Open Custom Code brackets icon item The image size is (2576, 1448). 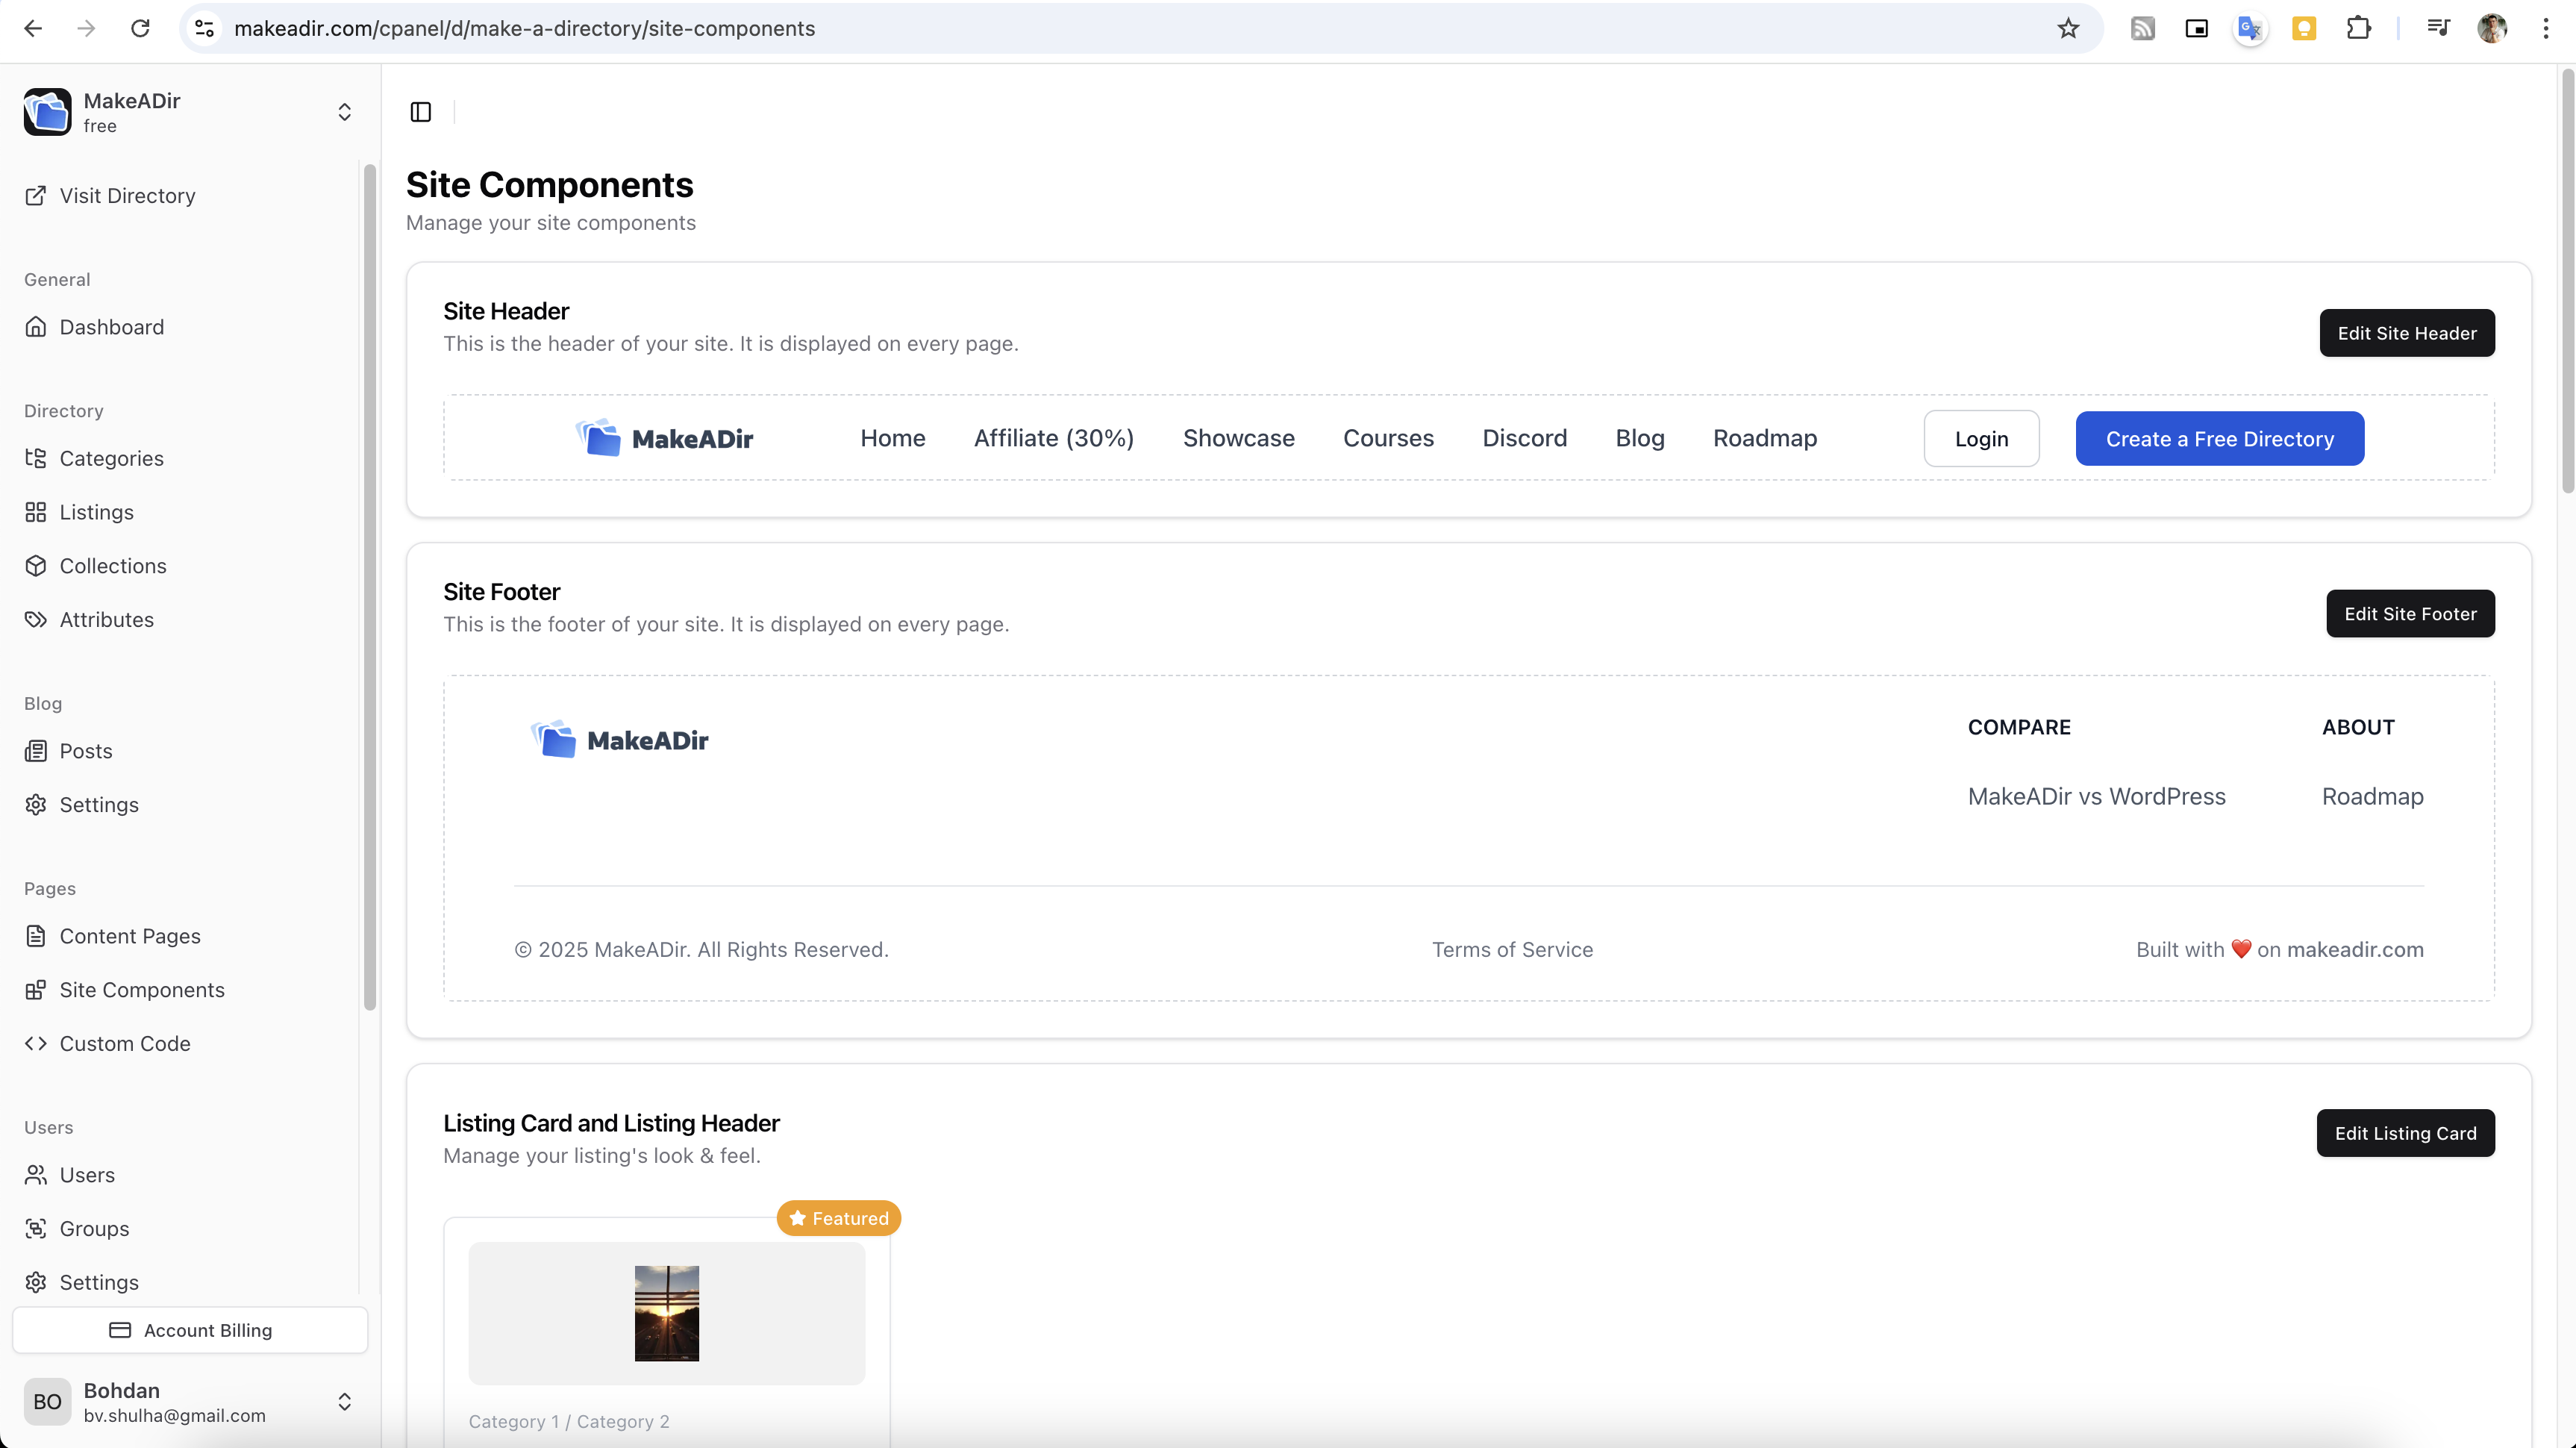click(36, 1043)
